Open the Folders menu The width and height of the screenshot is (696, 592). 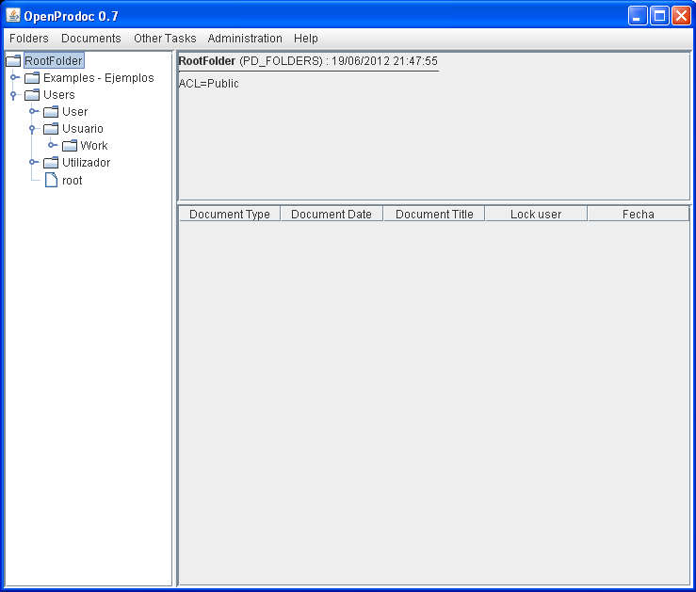pos(29,39)
